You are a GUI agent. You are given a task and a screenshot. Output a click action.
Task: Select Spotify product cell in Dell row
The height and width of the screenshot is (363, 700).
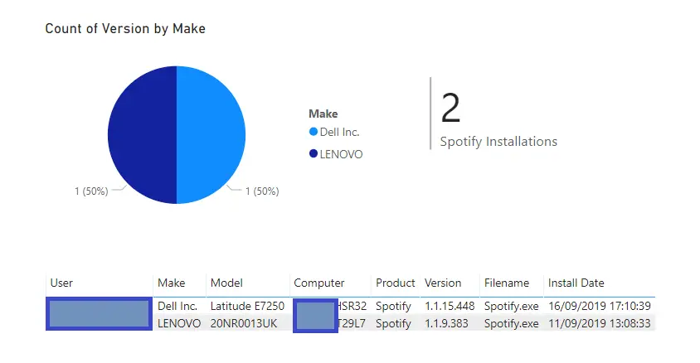coord(393,306)
